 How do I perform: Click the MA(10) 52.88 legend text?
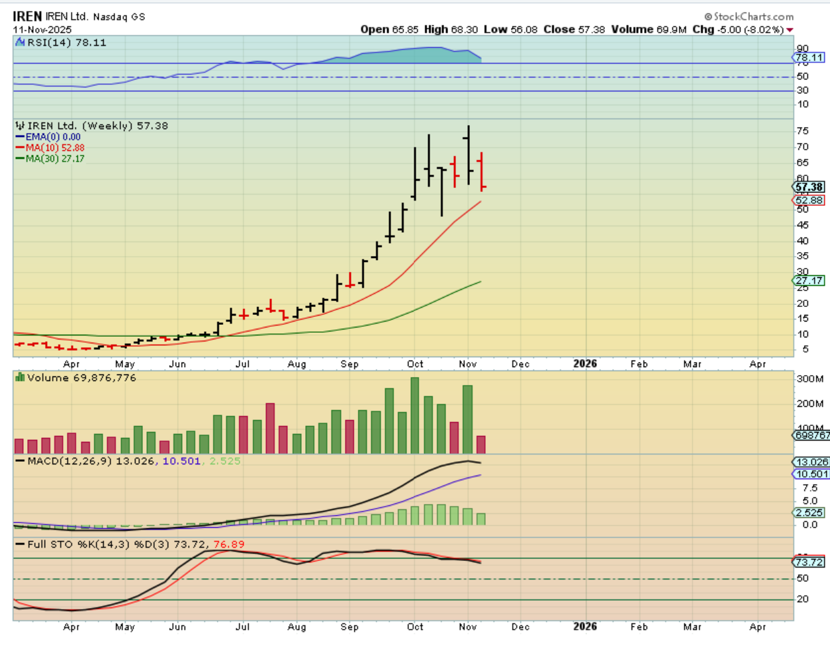(x=55, y=148)
